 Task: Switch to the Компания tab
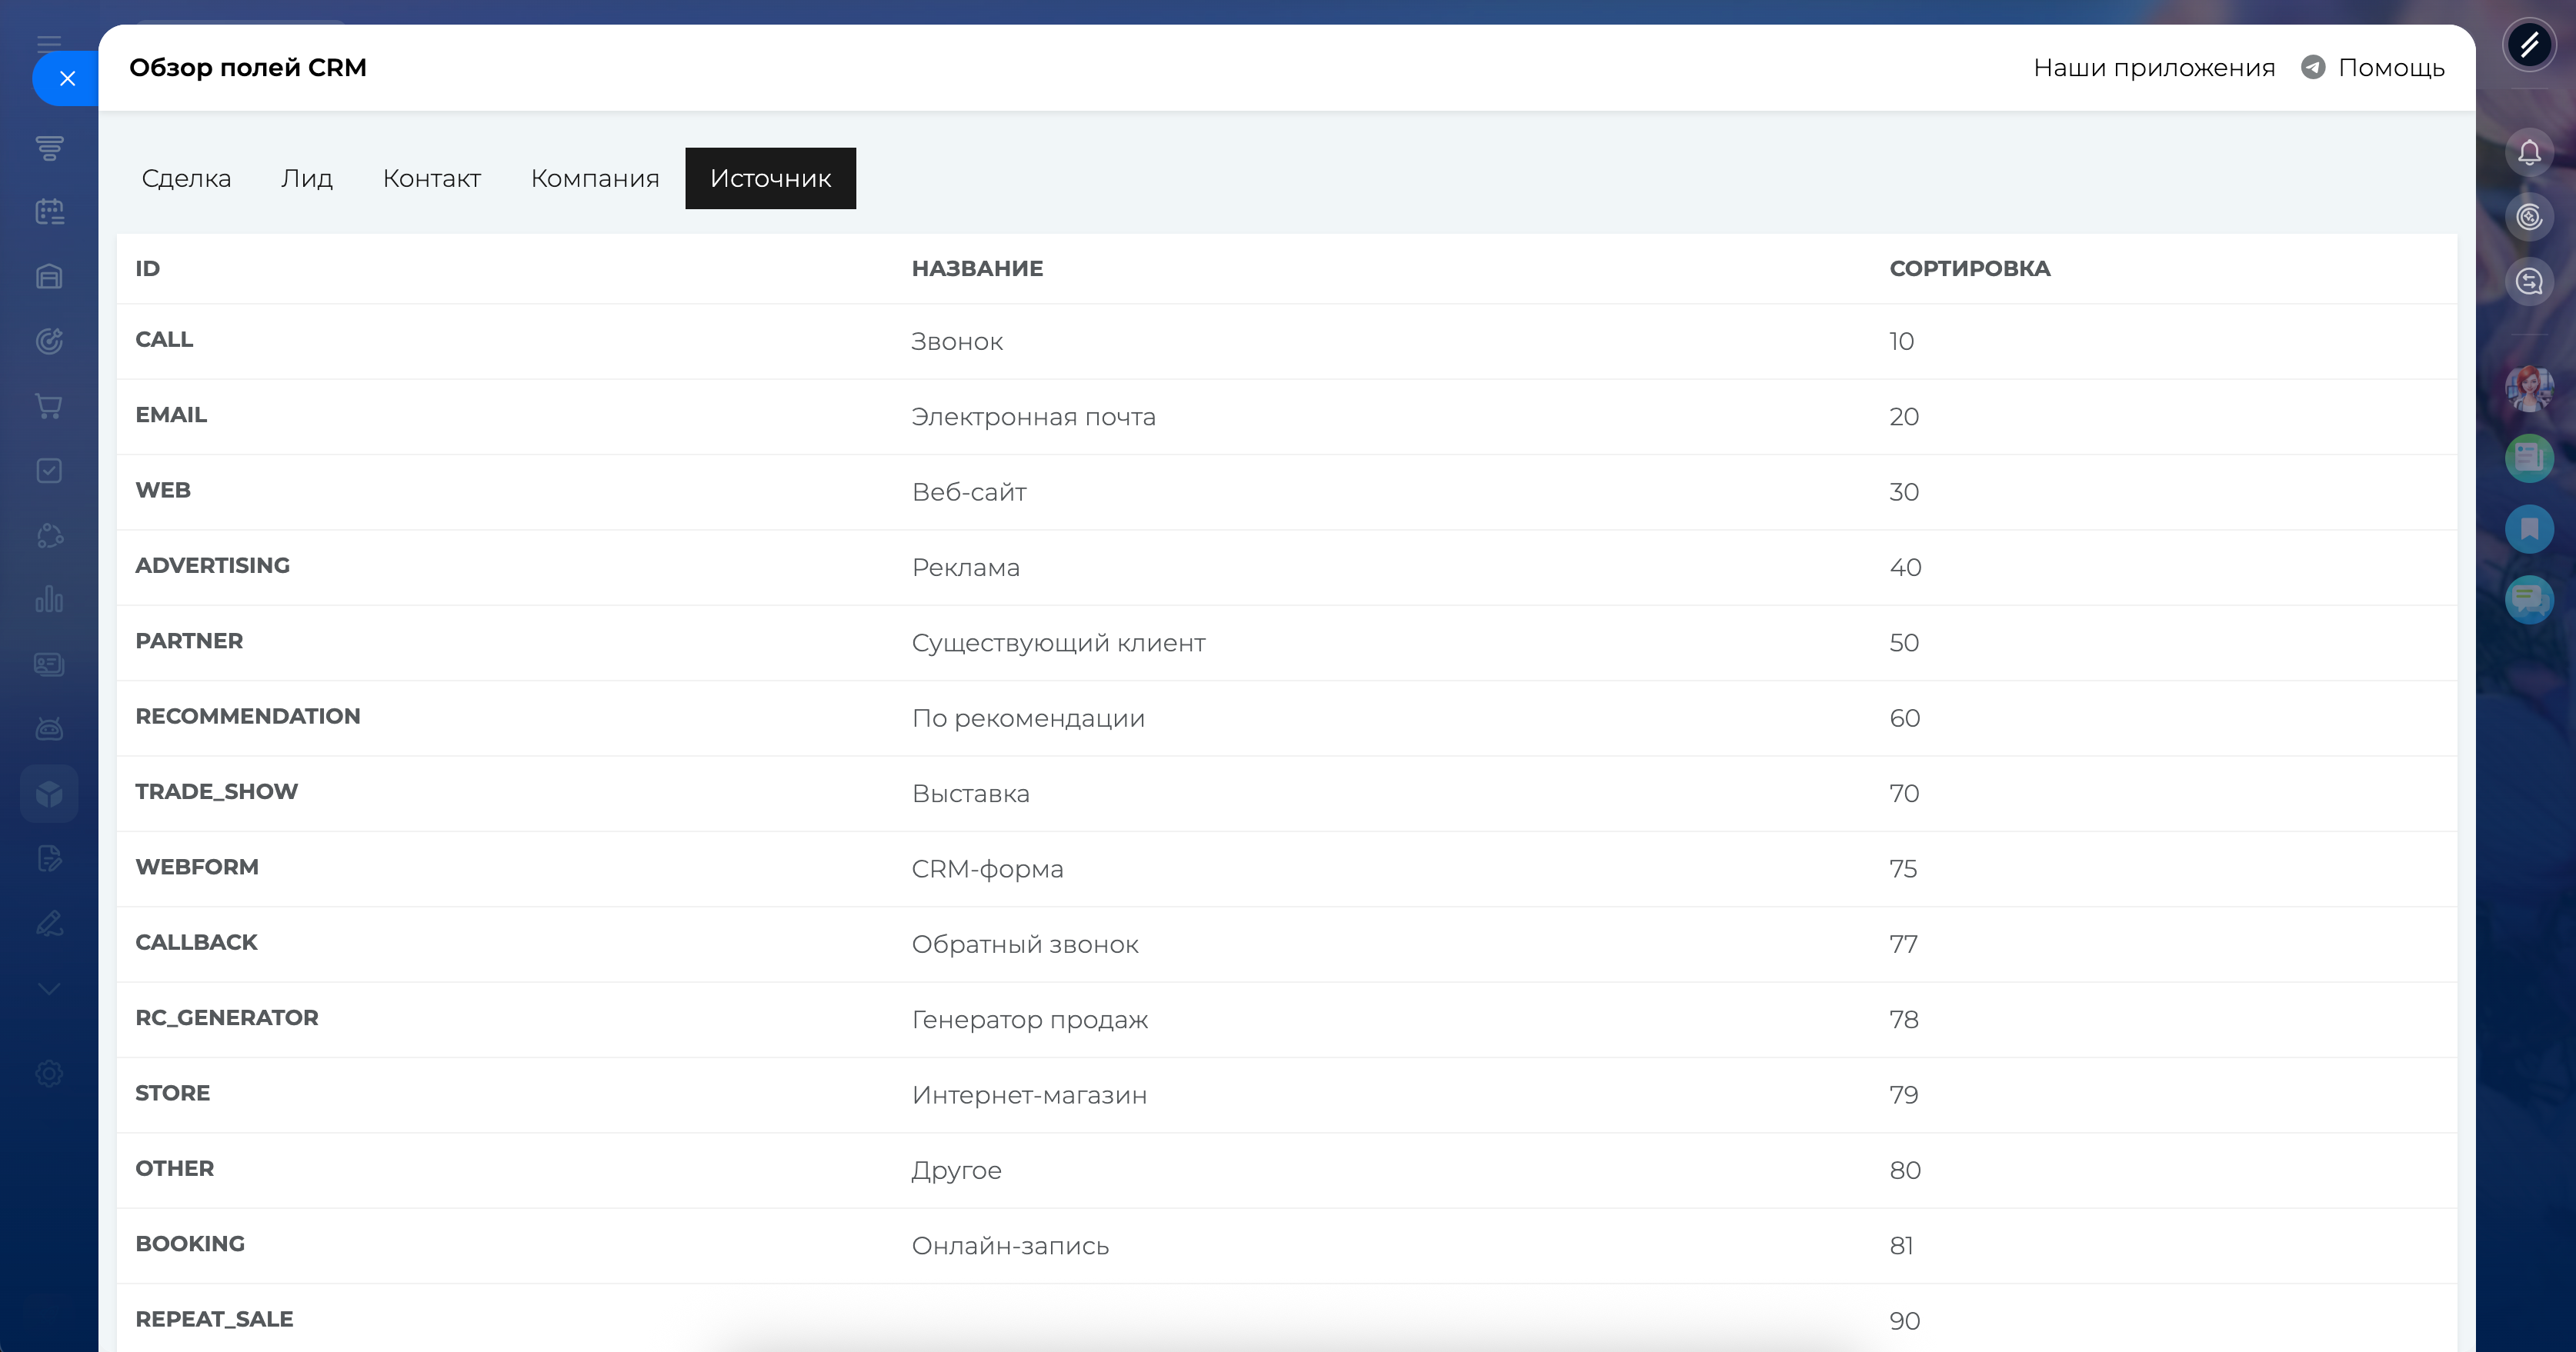point(595,179)
